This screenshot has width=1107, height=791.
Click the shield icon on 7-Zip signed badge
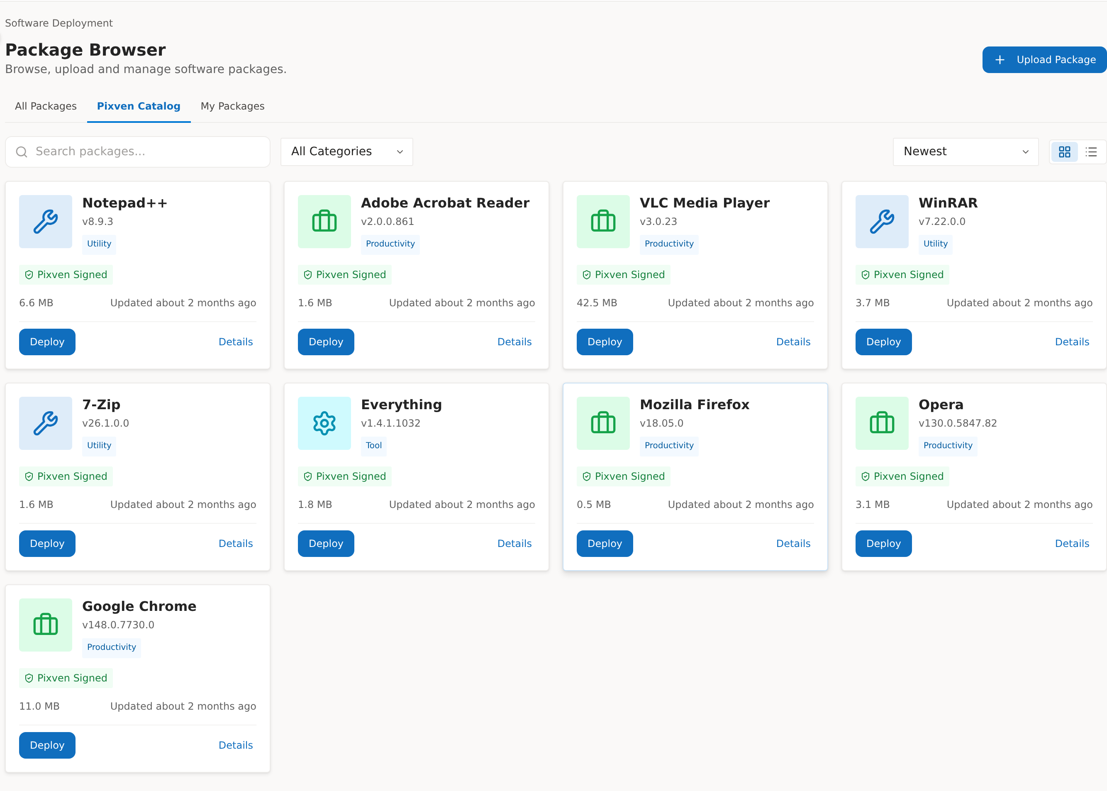click(x=29, y=477)
